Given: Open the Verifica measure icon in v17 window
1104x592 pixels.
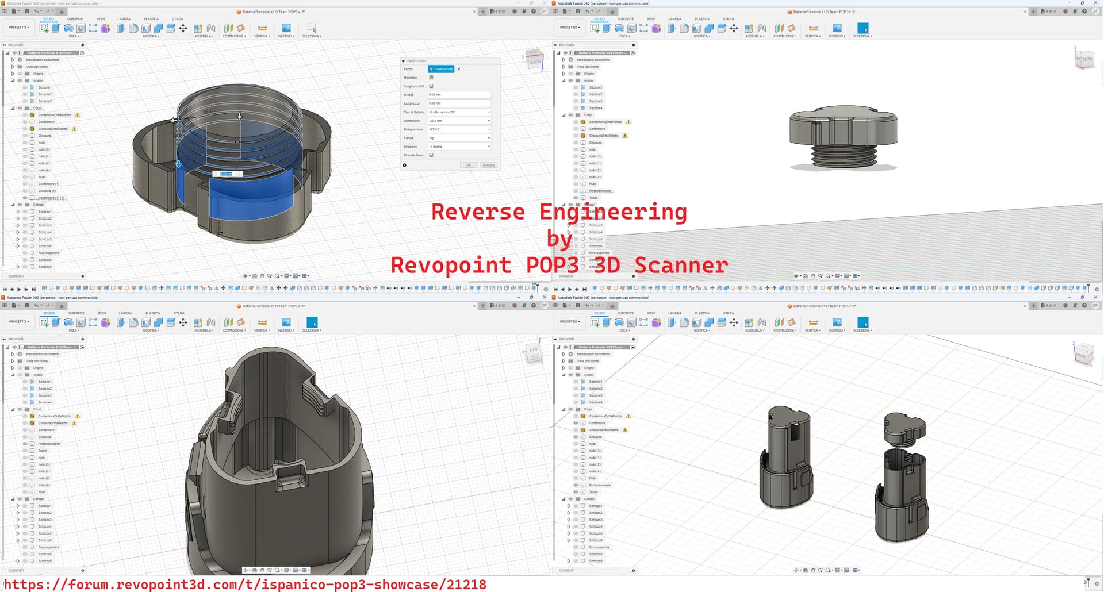Looking at the screenshot, I should (262, 322).
